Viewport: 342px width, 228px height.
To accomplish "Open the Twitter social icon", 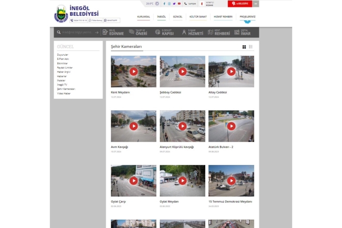I will (174, 4).
